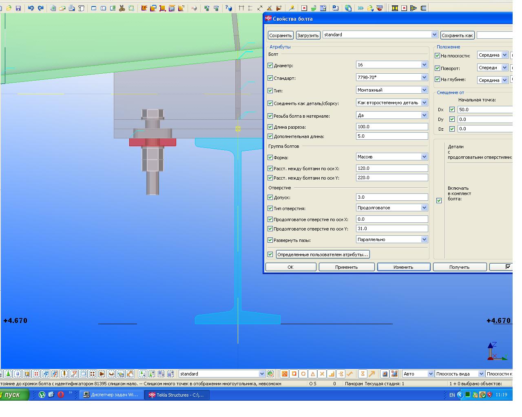Screen dimensions: 522x417
Task: Toggle the Допуск checkbox
Action: [270, 197]
